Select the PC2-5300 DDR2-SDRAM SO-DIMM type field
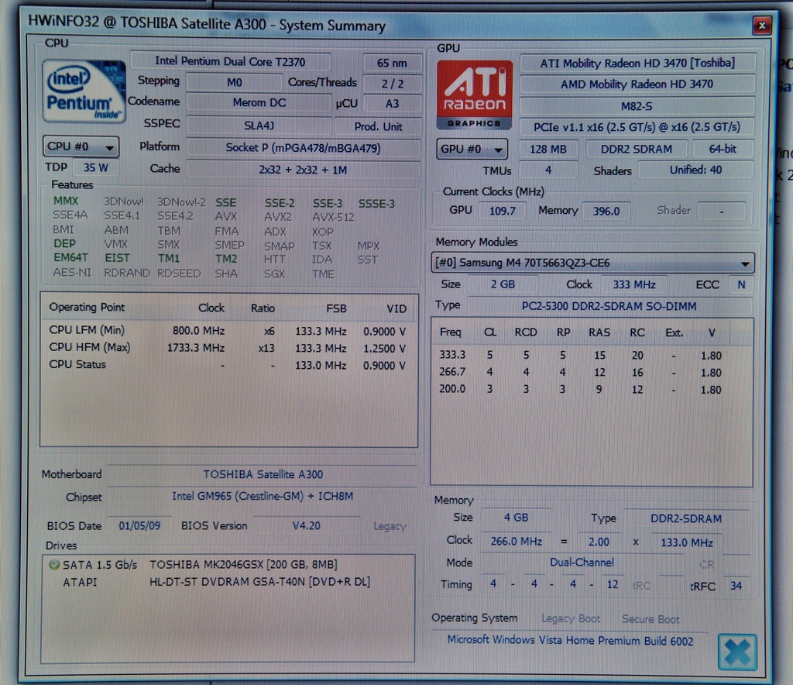Screen dimensions: 793x685 coord(609,306)
